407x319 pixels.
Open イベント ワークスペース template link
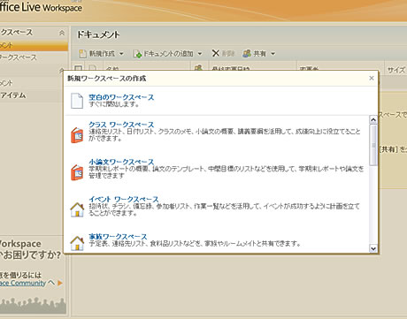pyautogui.click(x=124, y=200)
